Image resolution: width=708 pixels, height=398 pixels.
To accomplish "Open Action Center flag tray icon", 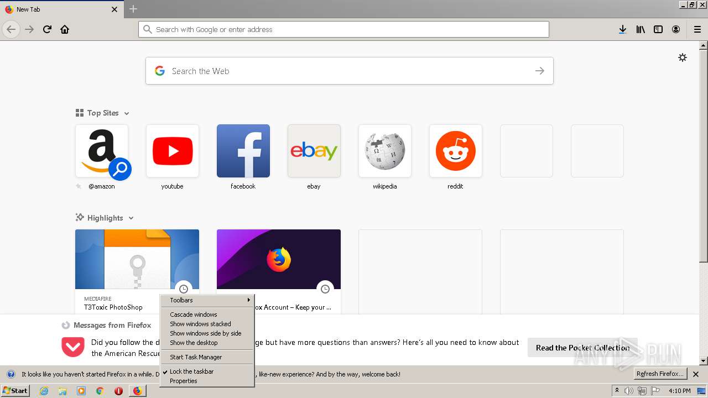I will point(655,391).
